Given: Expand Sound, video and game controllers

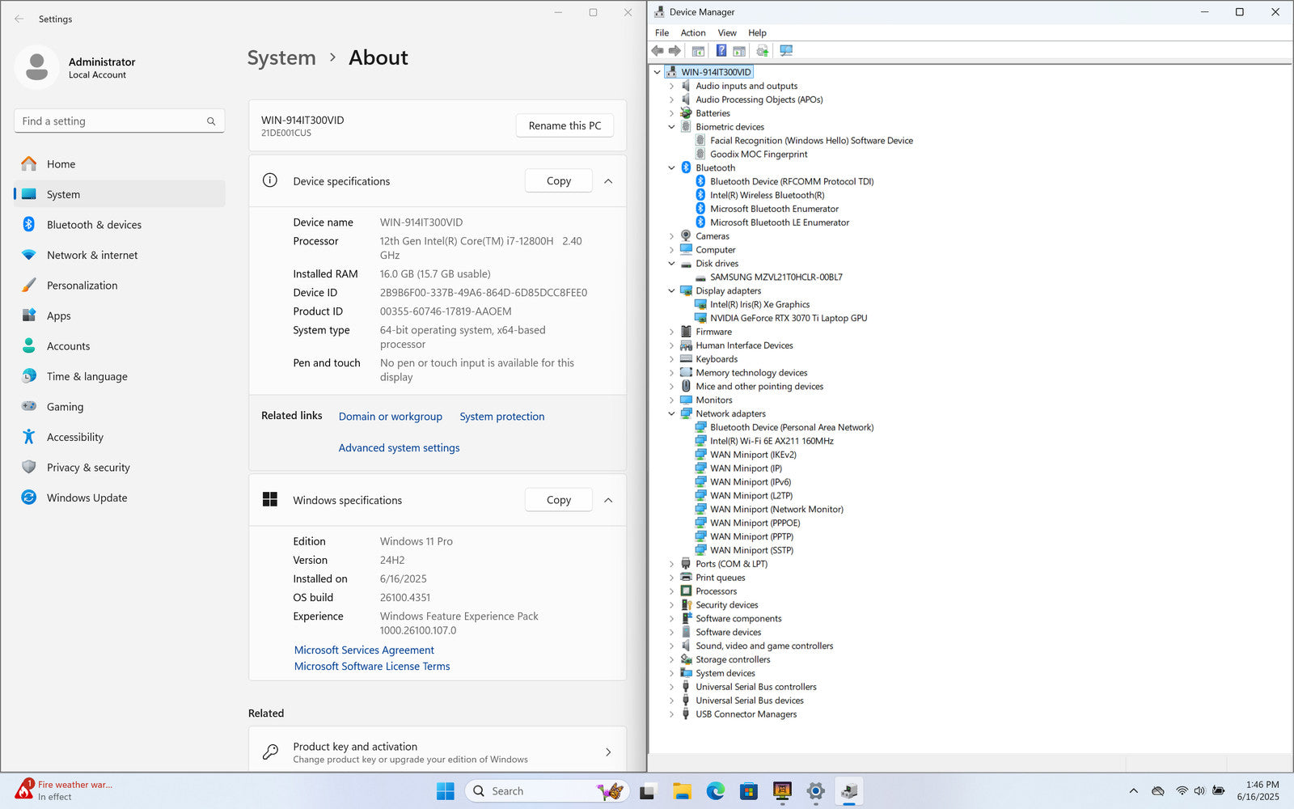Looking at the screenshot, I should (x=671, y=646).
